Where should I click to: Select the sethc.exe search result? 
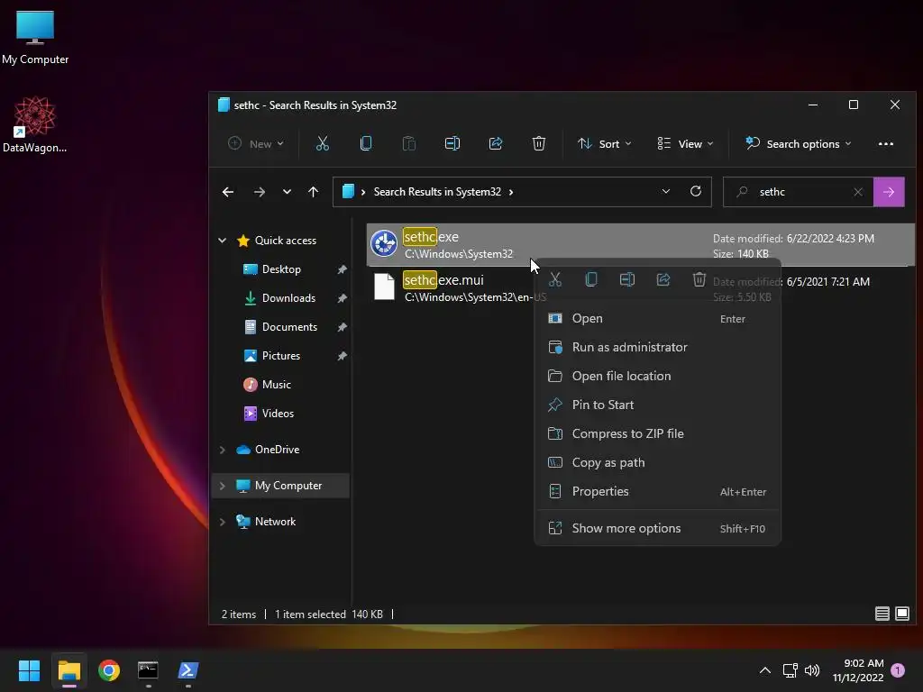[641, 245]
